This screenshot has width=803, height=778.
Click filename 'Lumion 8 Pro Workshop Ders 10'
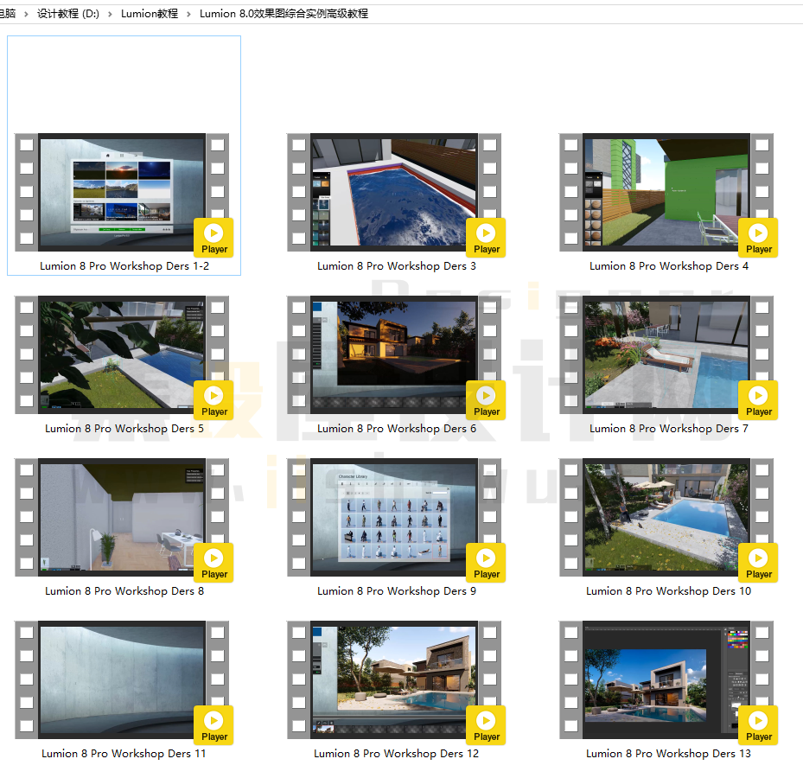pyautogui.click(x=669, y=591)
